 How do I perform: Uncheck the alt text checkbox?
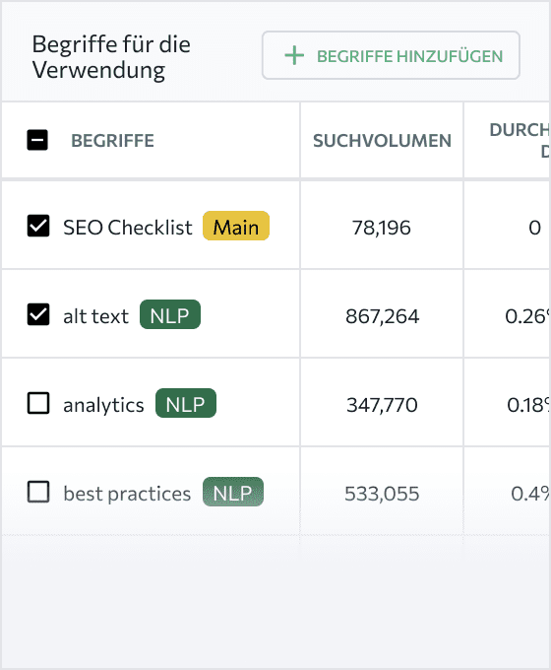coord(38,315)
